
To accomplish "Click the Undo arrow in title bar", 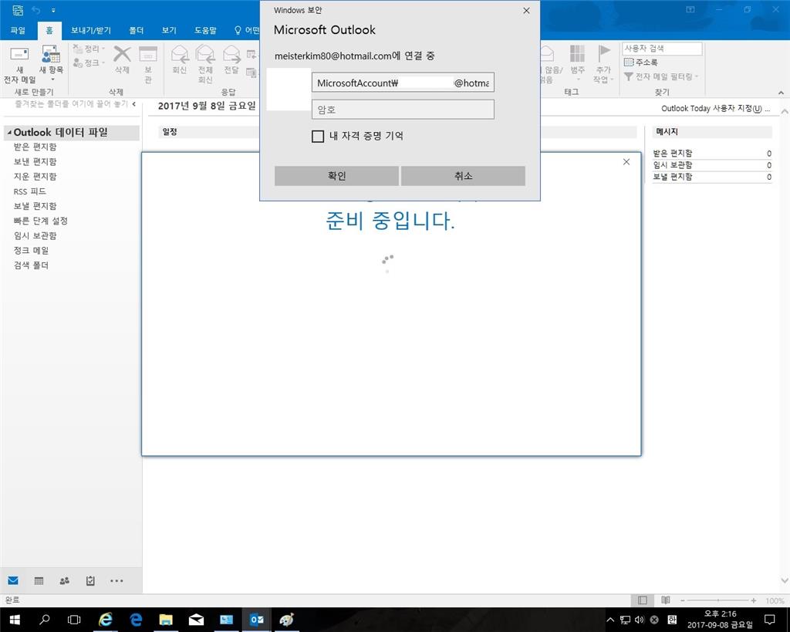I will 35,10.
